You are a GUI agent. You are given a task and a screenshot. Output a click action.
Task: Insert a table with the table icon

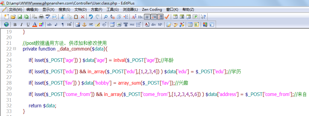click(112, 25)
